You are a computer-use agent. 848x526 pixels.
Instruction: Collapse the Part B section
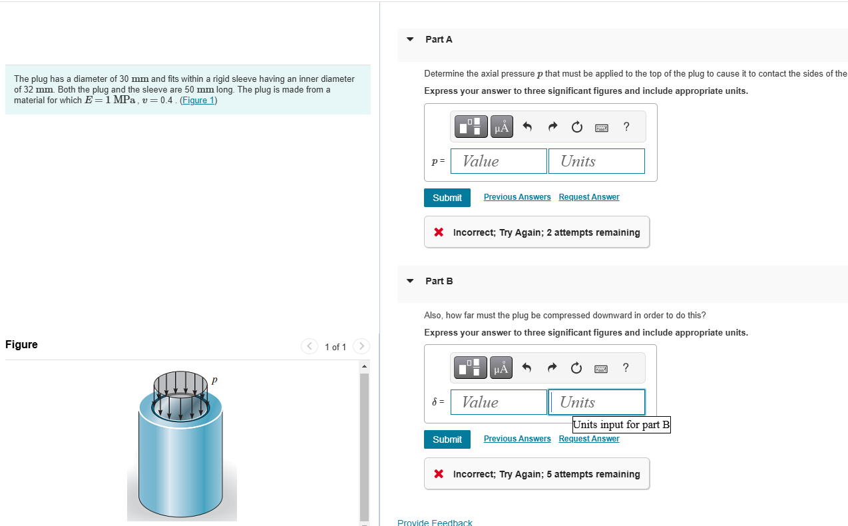coord(409,281)
